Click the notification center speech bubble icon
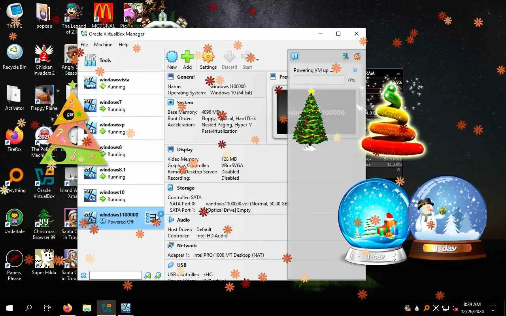This screenshot has height=316, width=506. (295, 56)
